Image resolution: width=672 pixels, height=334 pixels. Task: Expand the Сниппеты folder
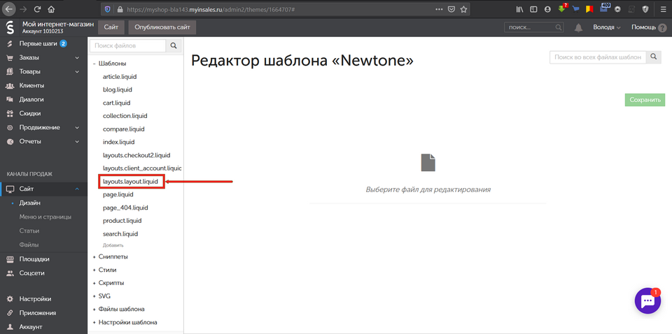tap(113, 256)
